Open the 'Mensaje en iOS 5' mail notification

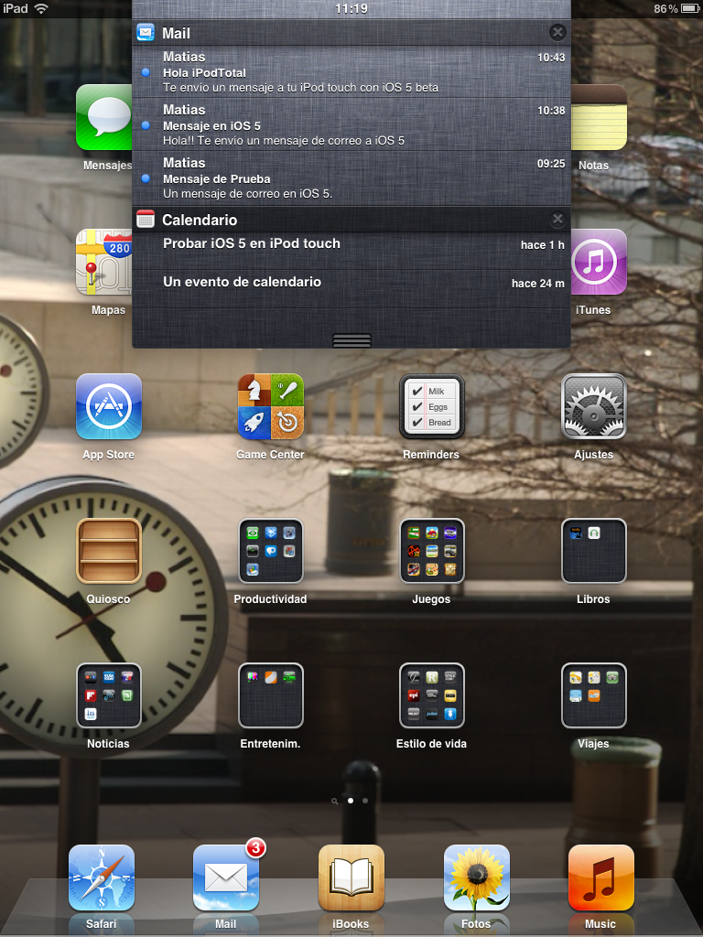[x=351, y=124]
